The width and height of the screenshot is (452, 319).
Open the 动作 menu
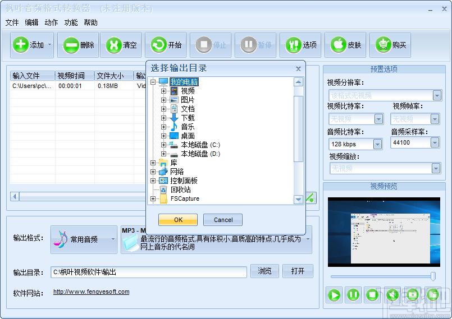pos(51,22)
